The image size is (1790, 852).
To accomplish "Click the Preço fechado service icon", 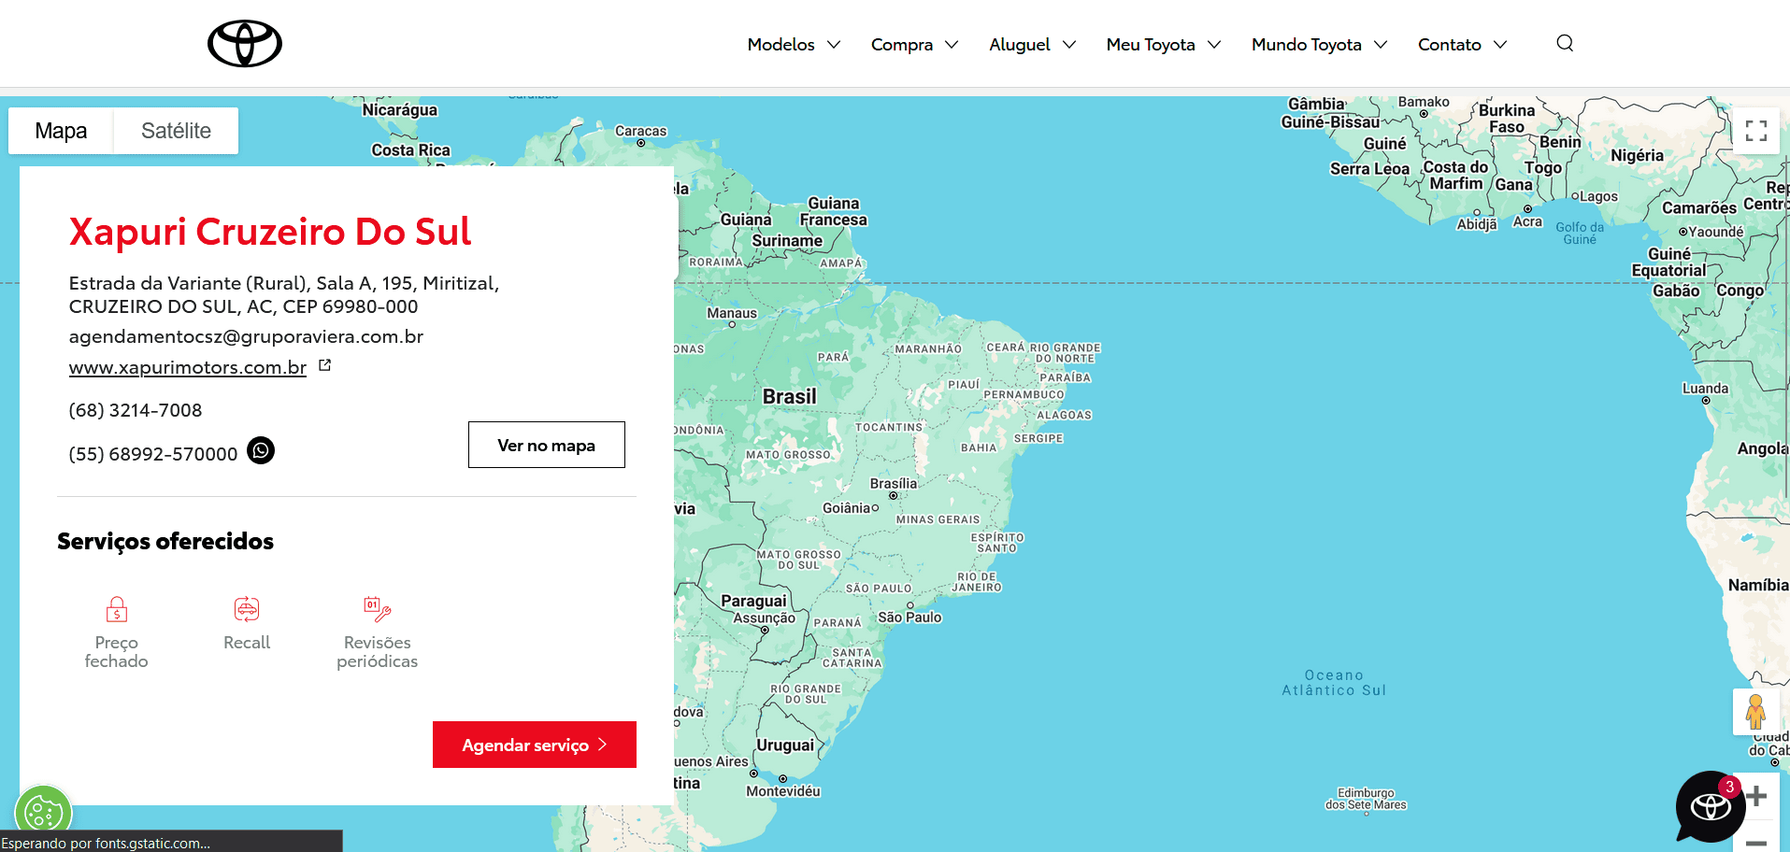I will (116, 610).
